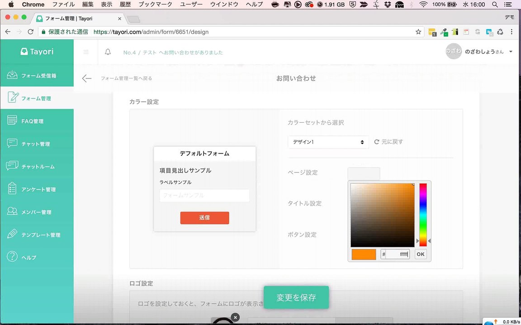Click the saturation-brightness color square
Screen dimensions: 521x325
(x=383, y=215)
